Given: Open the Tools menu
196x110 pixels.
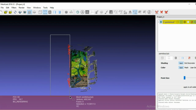Looking at the screenshot, I should pyautogui.click(x=45, y=8).
